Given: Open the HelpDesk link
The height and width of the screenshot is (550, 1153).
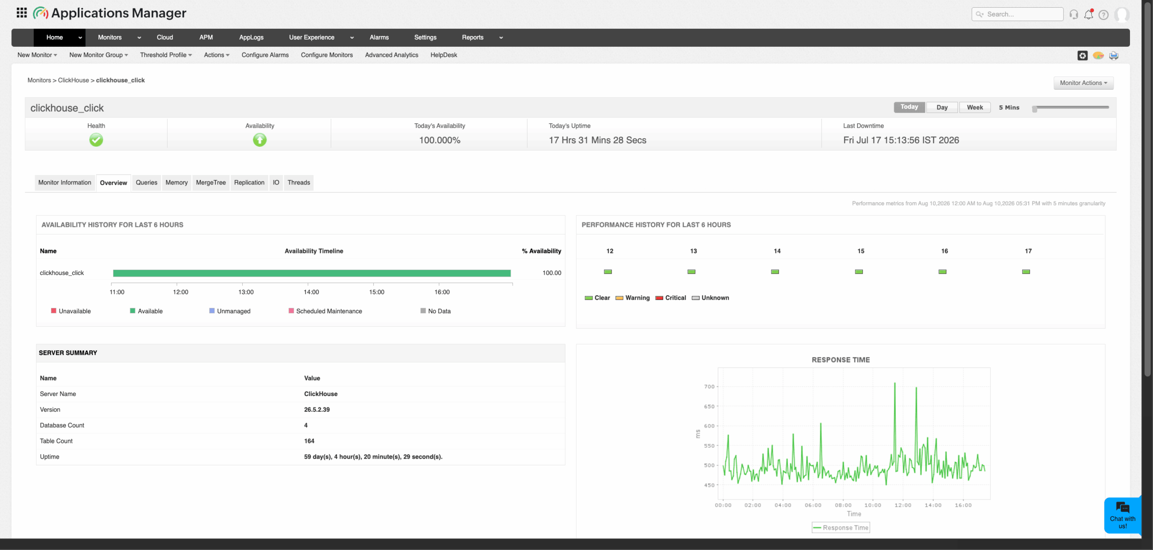Looking at the screenshot, I should [x=444, y=55].
